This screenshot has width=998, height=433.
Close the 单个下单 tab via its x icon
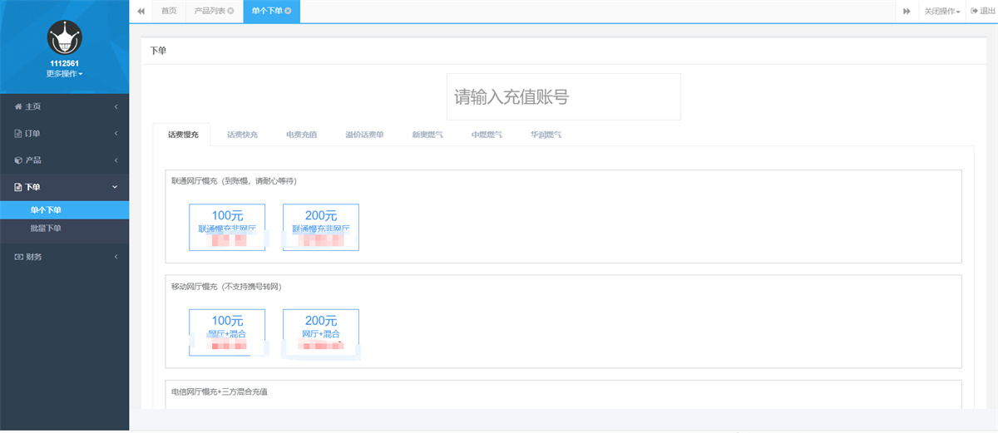click(x=288, y=11)
